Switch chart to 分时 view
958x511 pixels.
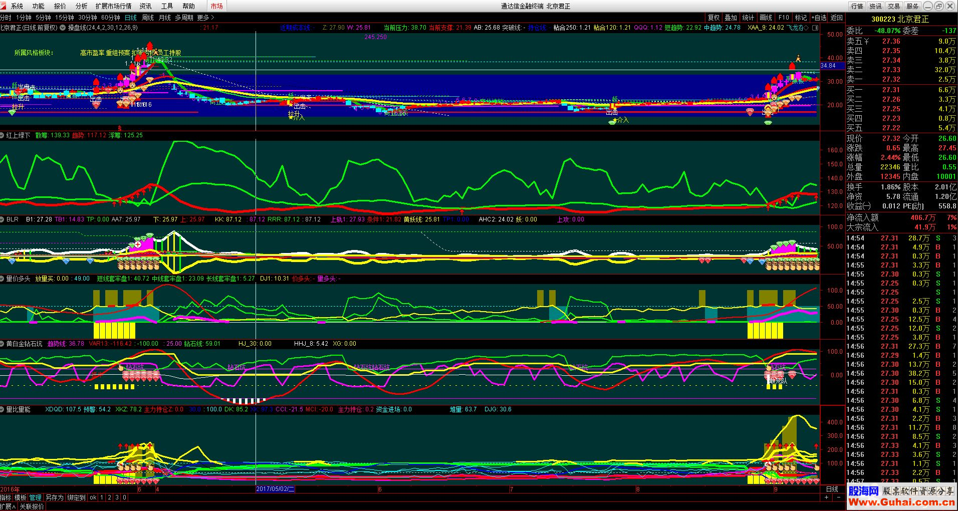(6, 18)
